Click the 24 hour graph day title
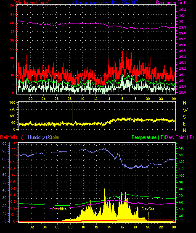 [x=105, y=2]
